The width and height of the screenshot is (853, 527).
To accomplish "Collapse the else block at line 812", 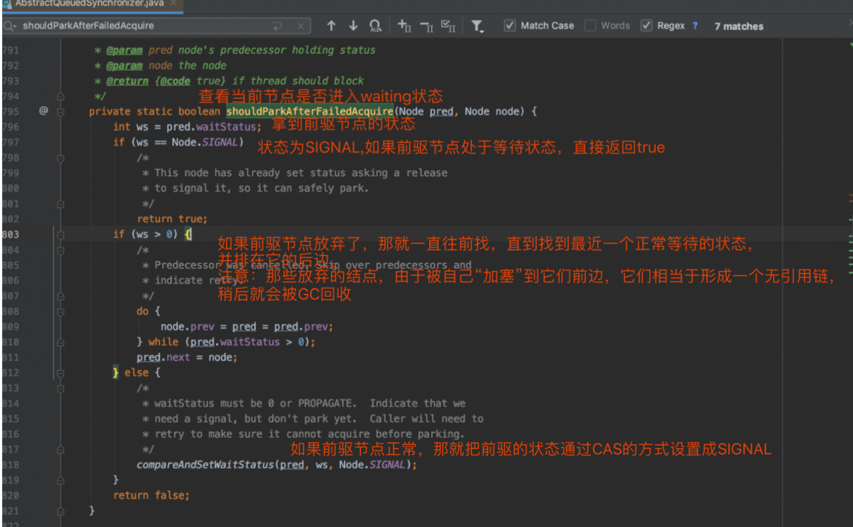I will point(61,372).
